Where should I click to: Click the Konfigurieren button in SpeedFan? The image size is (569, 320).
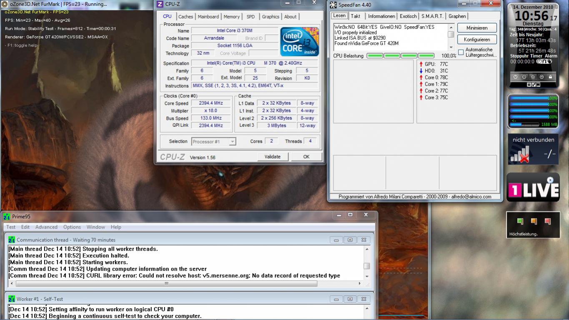pyautogui.click(x=477, y=40)
